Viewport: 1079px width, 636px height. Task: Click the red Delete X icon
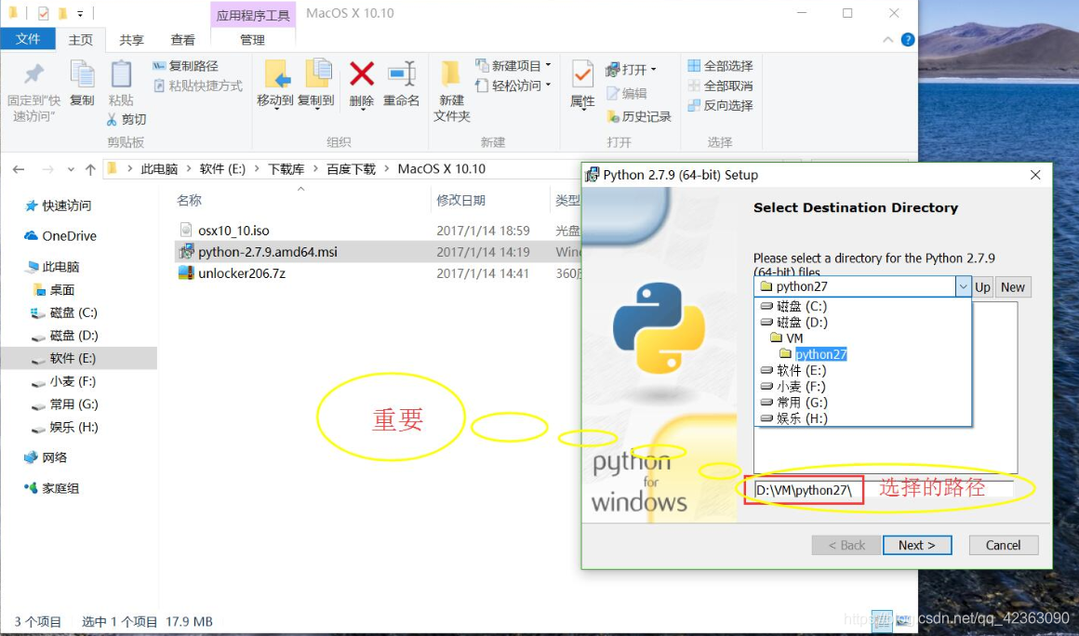(361, 74)
